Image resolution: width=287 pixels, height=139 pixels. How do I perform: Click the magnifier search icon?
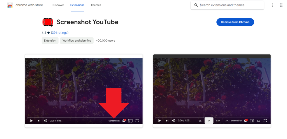click(196, 5)
